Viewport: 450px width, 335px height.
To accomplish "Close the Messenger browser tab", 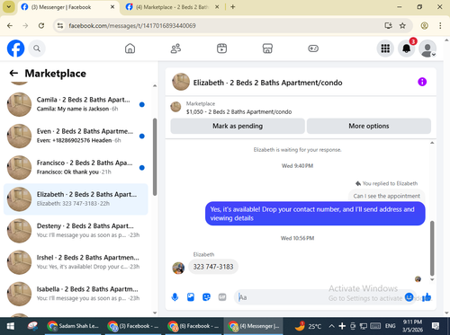I will click(112, 7).
